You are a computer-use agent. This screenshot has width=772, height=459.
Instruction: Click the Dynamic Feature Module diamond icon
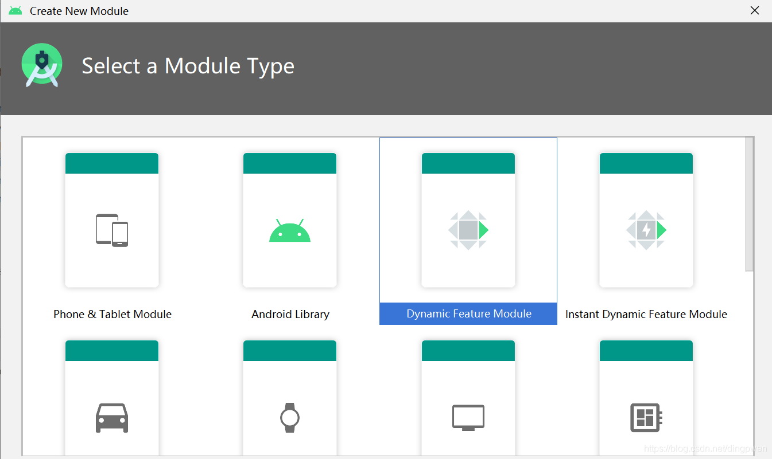(x=468, y=230)
